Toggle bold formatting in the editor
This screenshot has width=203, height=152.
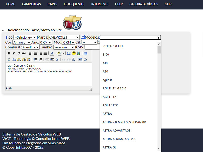tap(9, 53)
